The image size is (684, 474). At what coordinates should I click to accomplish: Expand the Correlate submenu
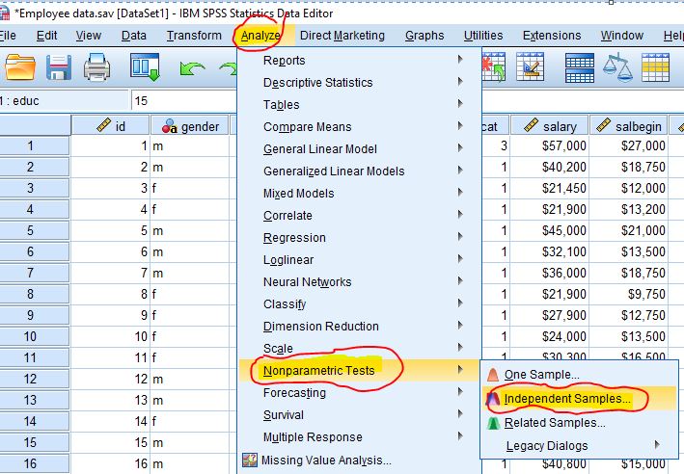[360, 216]
